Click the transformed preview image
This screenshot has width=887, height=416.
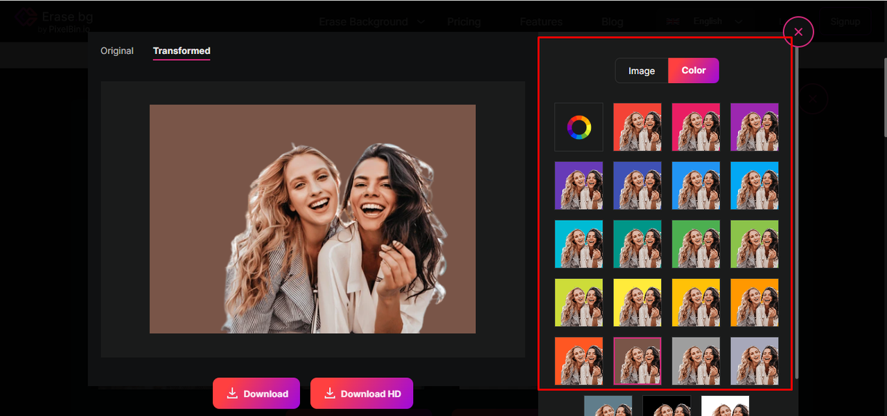313,219
